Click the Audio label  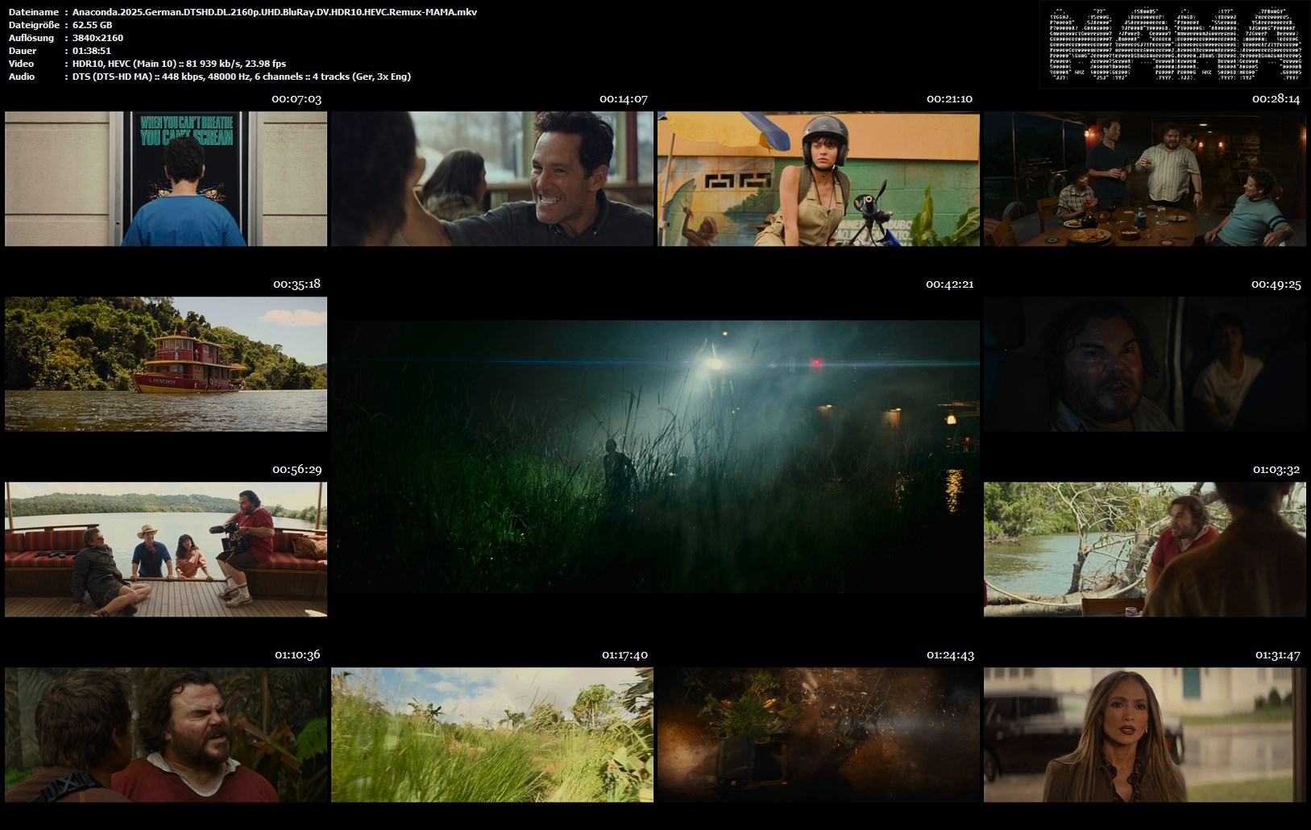pos(22,77)
